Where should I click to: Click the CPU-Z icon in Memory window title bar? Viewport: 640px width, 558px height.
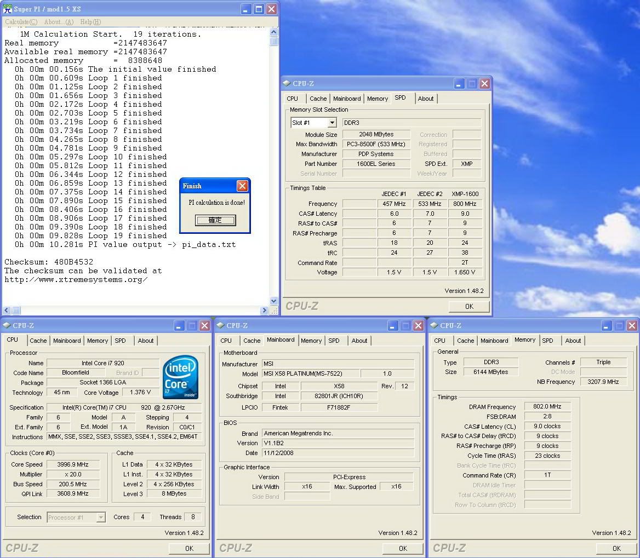(434, 325)
